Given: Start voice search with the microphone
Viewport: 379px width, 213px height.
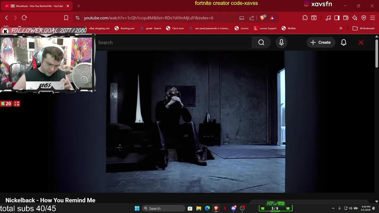Looking at the screenshot, I should pyautogui.click(x=281, y=42).
